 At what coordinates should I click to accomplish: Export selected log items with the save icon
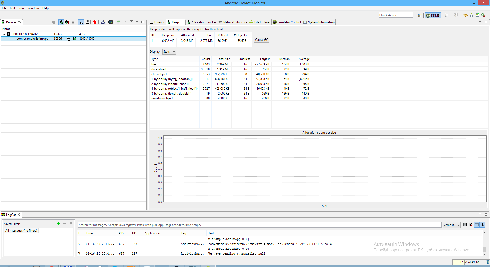[465, 225]
